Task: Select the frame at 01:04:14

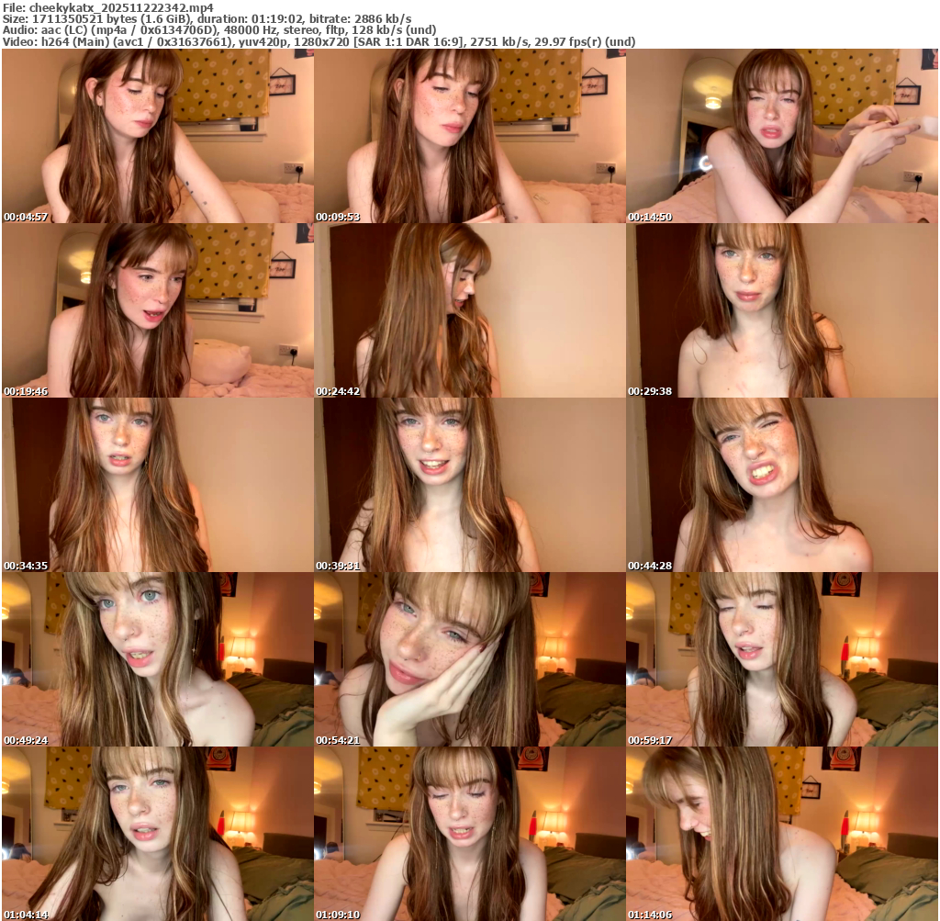Action: tap(158, 834)
